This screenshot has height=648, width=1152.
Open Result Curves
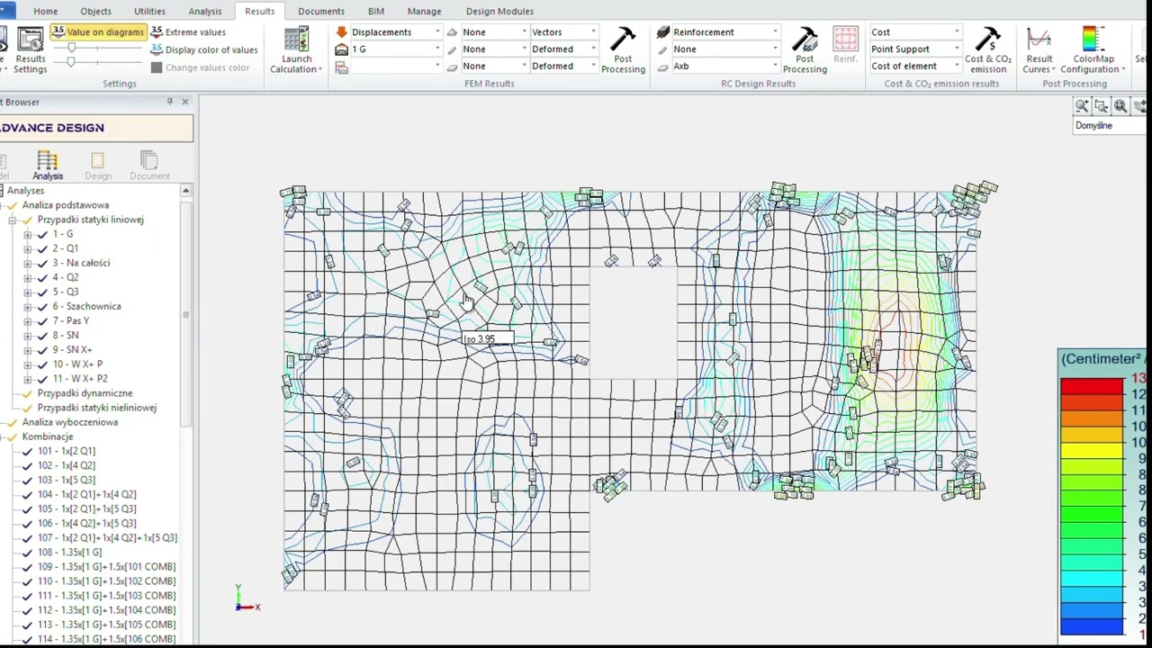(x=1039, y=50)
